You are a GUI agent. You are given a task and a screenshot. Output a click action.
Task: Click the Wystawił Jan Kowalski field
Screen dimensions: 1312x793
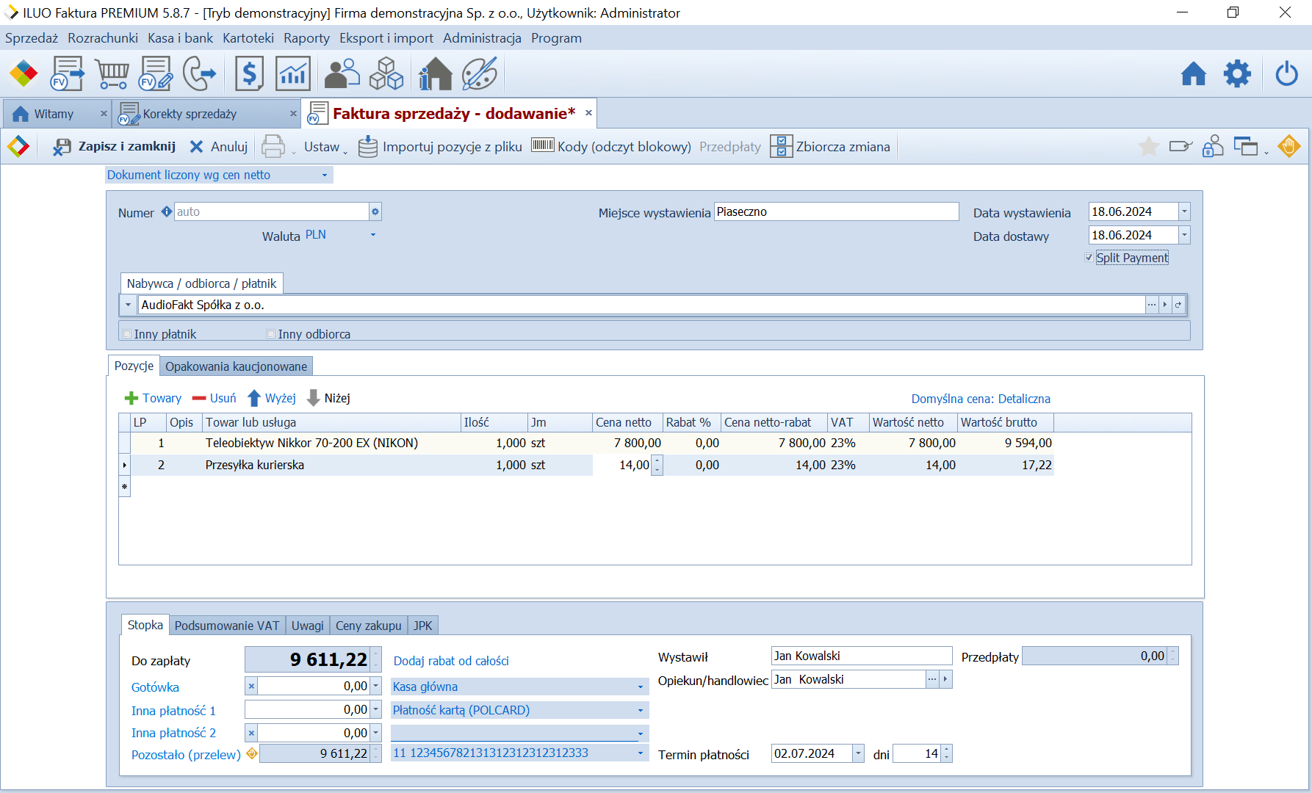[x=862, y=656]
